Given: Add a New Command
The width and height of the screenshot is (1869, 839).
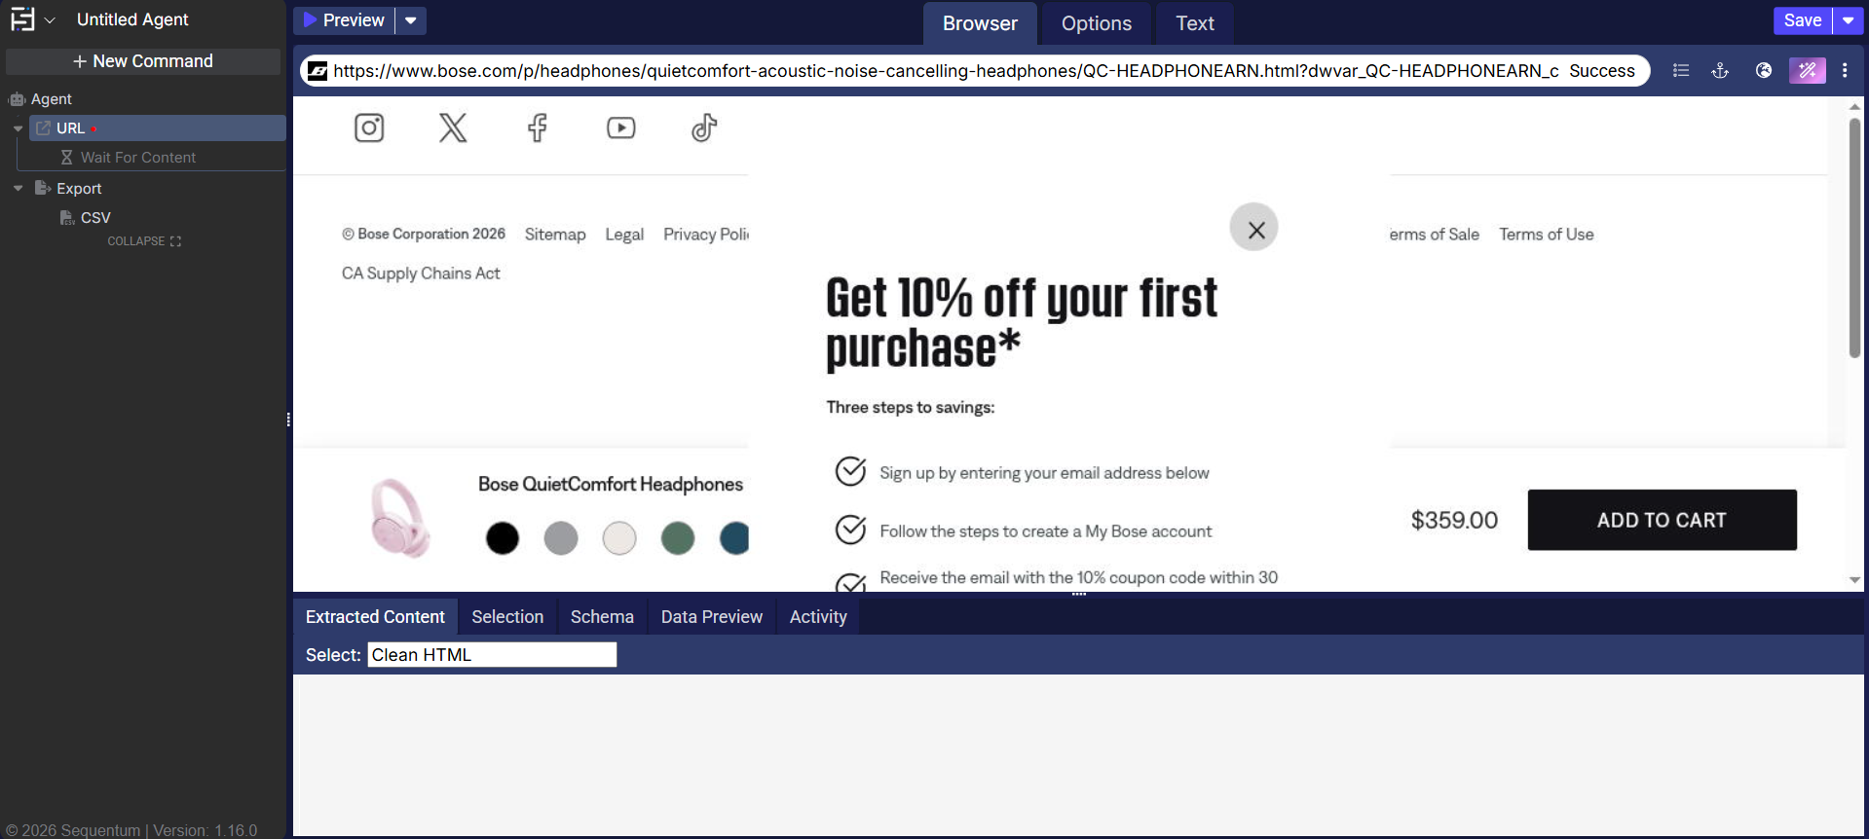Looking at the screenshot, I should [143, 61].
